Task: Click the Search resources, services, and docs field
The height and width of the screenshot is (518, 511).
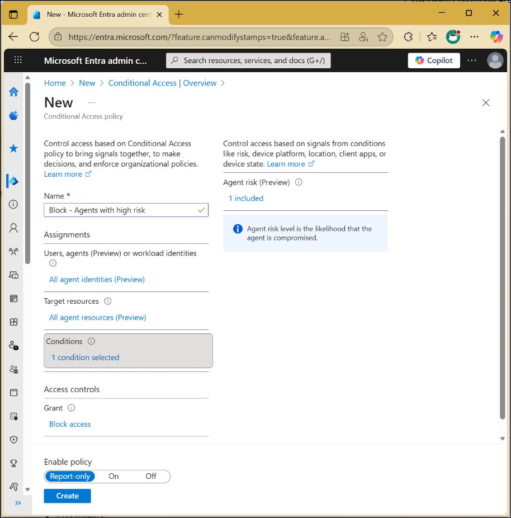Action: click(x=248, y=60)
